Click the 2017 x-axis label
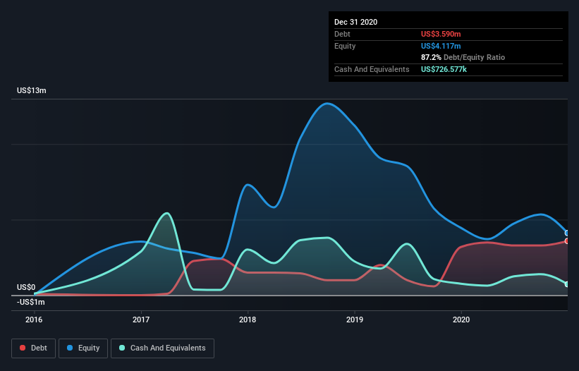 tap(141, 320)
